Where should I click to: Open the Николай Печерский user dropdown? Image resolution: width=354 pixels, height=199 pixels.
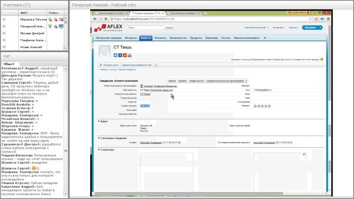[257, 28]
